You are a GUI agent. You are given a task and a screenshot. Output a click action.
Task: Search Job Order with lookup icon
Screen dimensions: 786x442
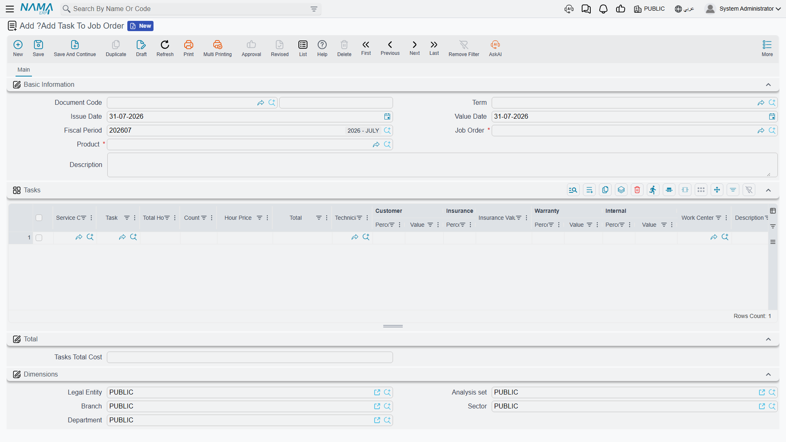point(772,131)
